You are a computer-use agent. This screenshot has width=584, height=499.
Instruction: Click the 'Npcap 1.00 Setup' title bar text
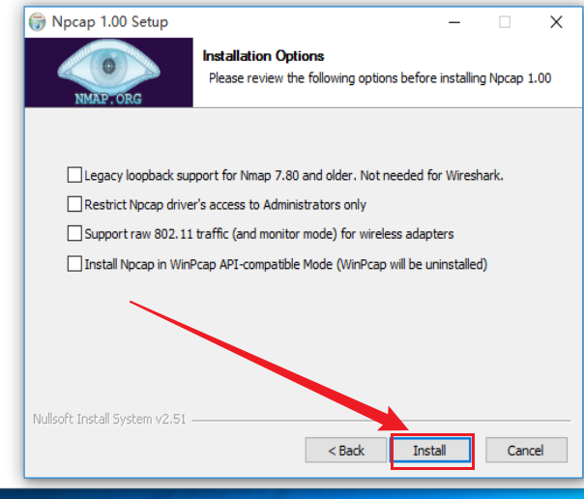[x=110, y=22]
